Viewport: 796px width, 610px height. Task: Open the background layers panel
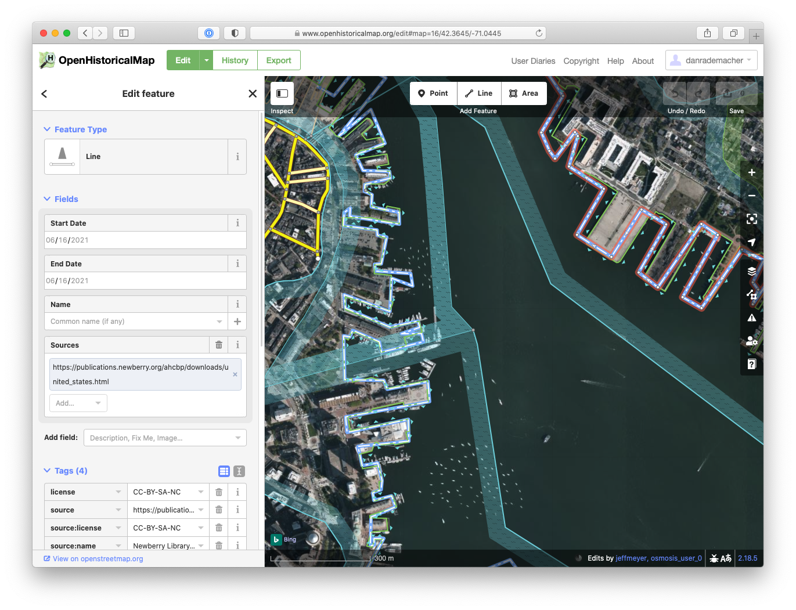click(751, 271)
